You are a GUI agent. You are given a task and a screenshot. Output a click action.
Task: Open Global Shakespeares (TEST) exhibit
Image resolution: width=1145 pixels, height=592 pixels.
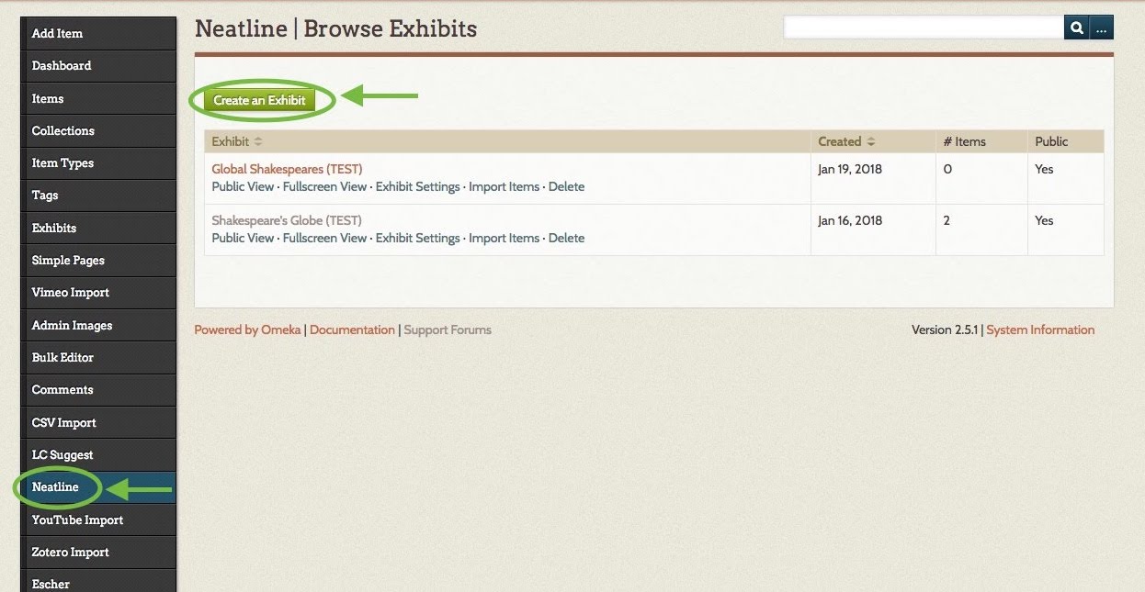pyautogui.click(x=287, y=169)
